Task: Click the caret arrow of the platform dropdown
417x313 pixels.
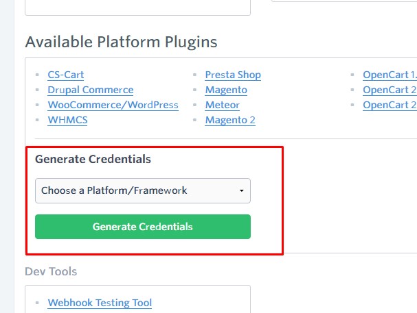Action: tap(242, 191)
